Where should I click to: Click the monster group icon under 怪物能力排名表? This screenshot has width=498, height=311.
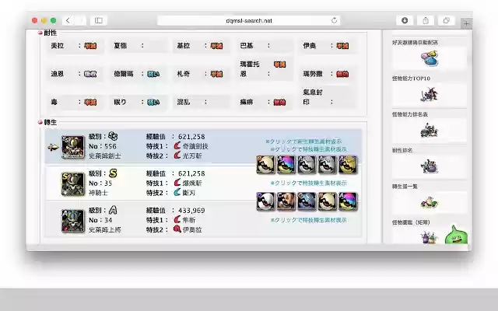tap(430, 131)
